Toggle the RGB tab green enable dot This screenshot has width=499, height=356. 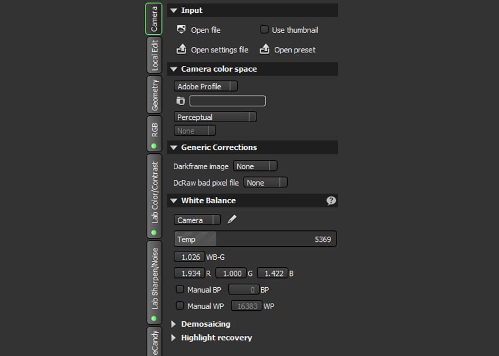pos(154,146)
